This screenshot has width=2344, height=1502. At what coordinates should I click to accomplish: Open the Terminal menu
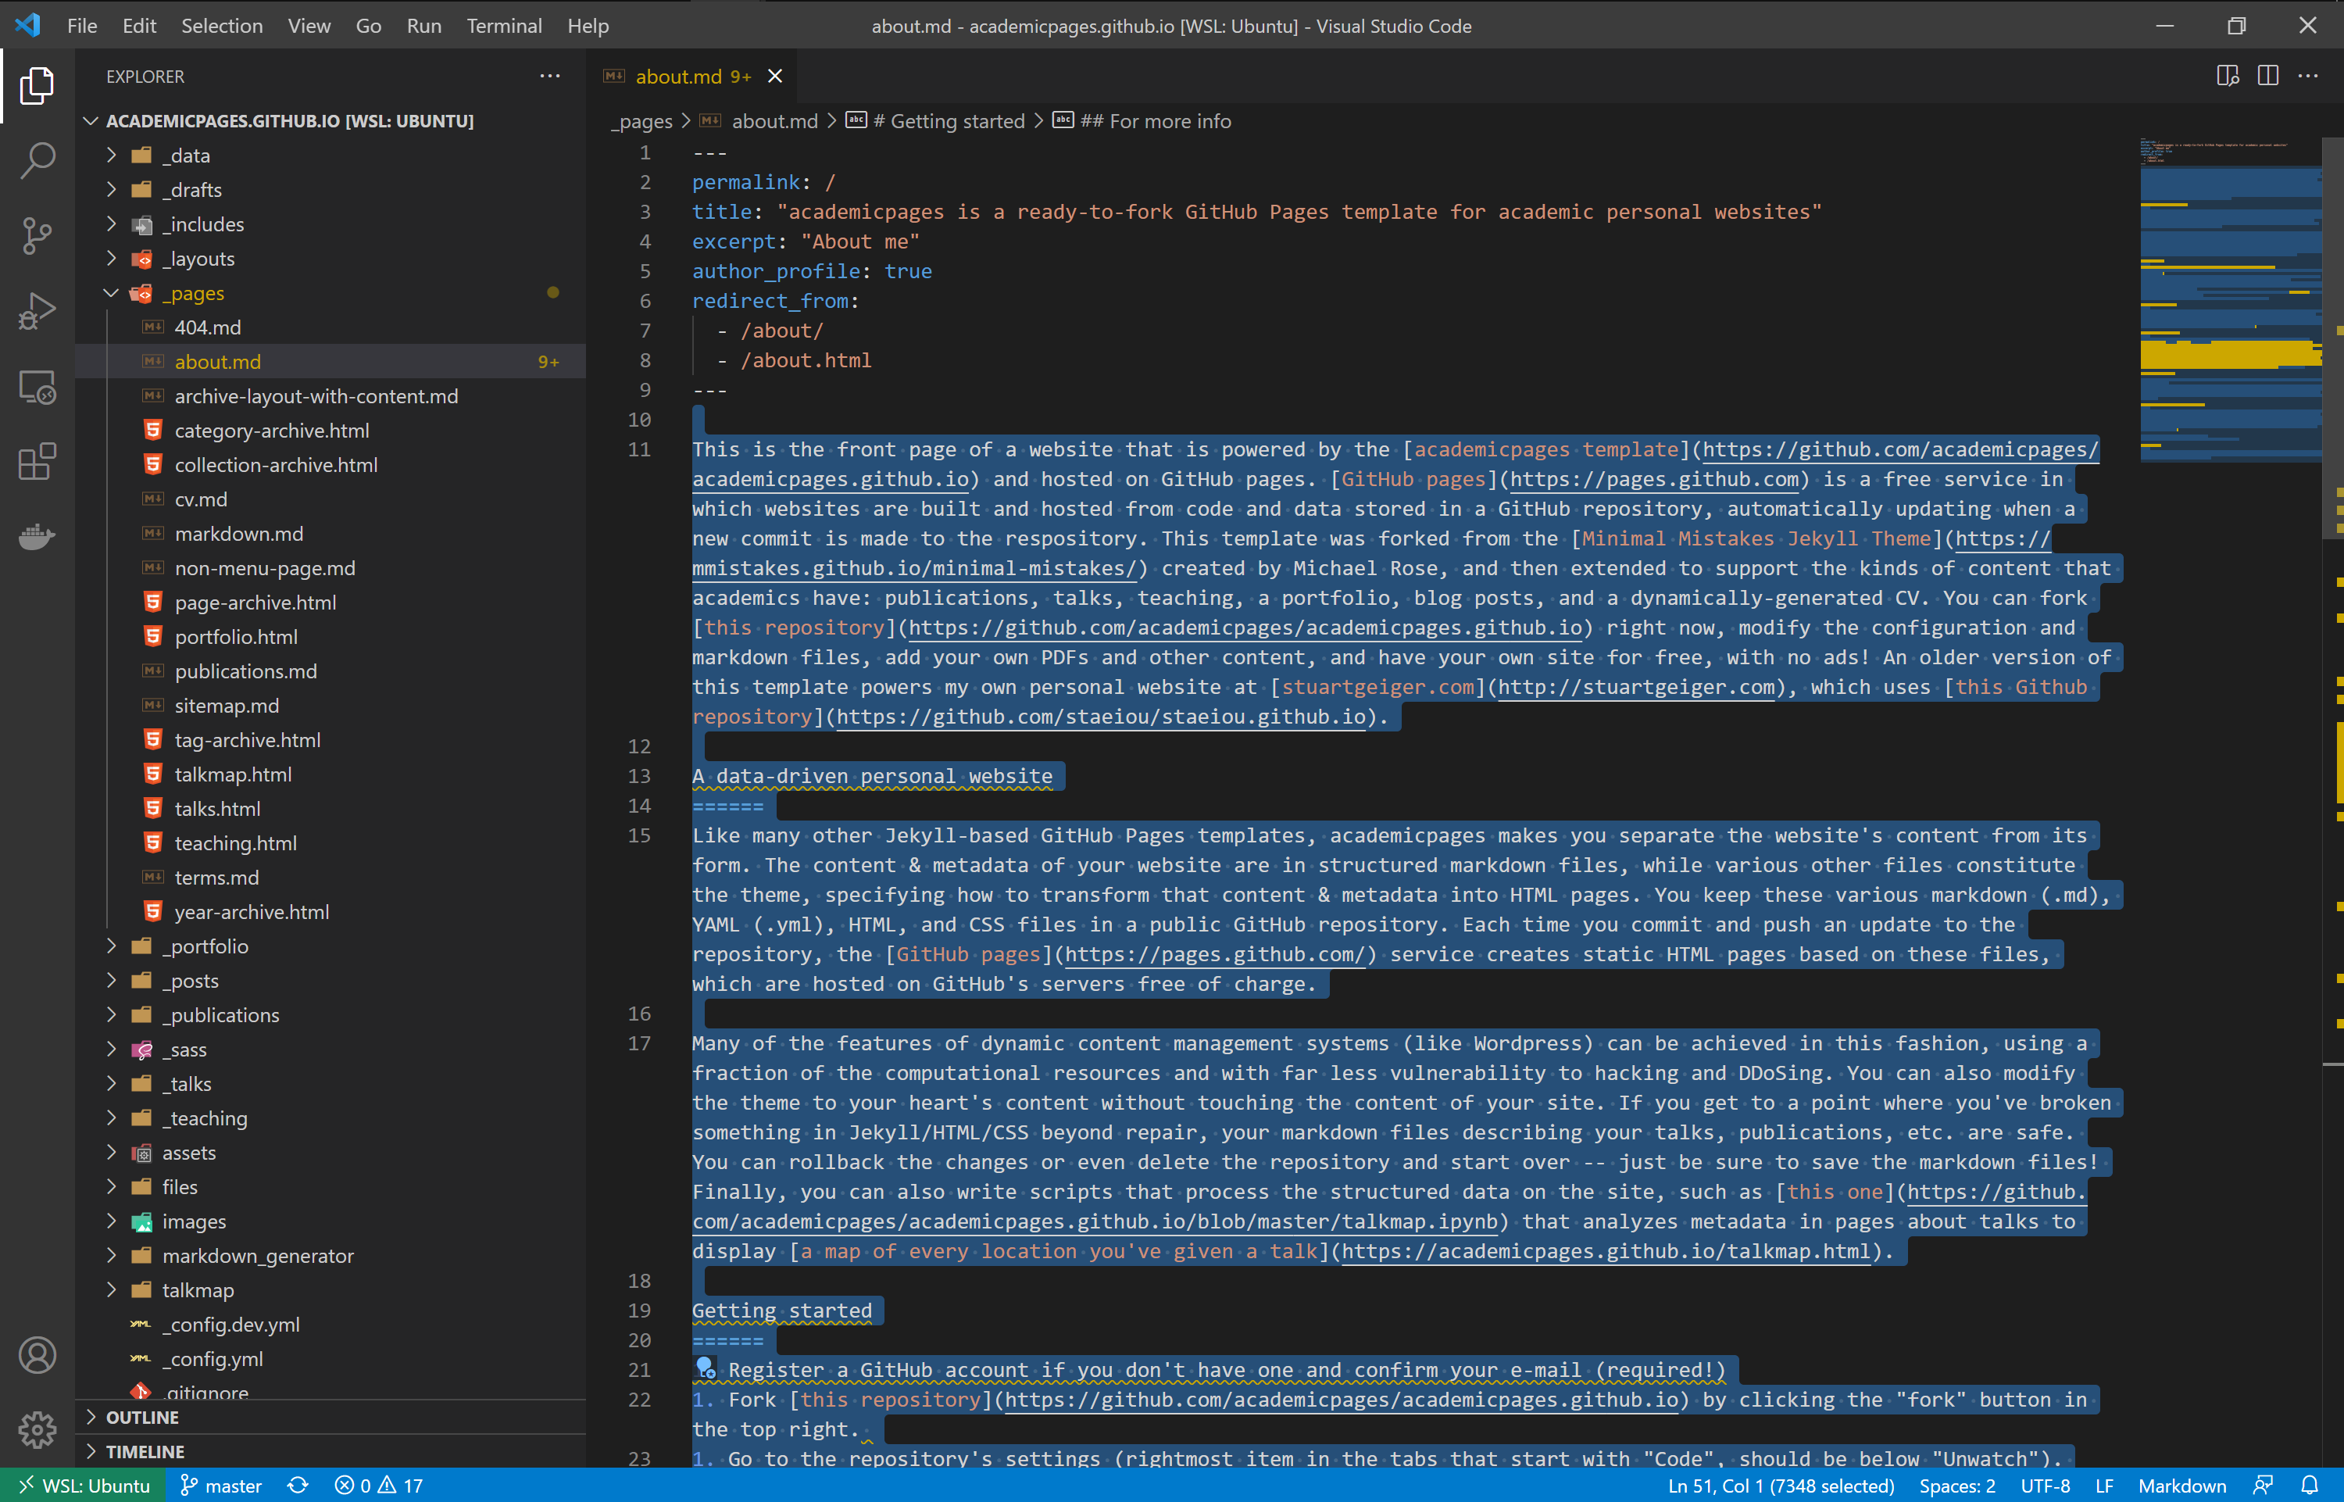pyautogui.click(x=503, y=27)
